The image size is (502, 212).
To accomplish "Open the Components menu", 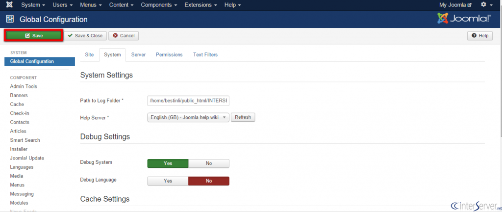I will tap(159, 5).
